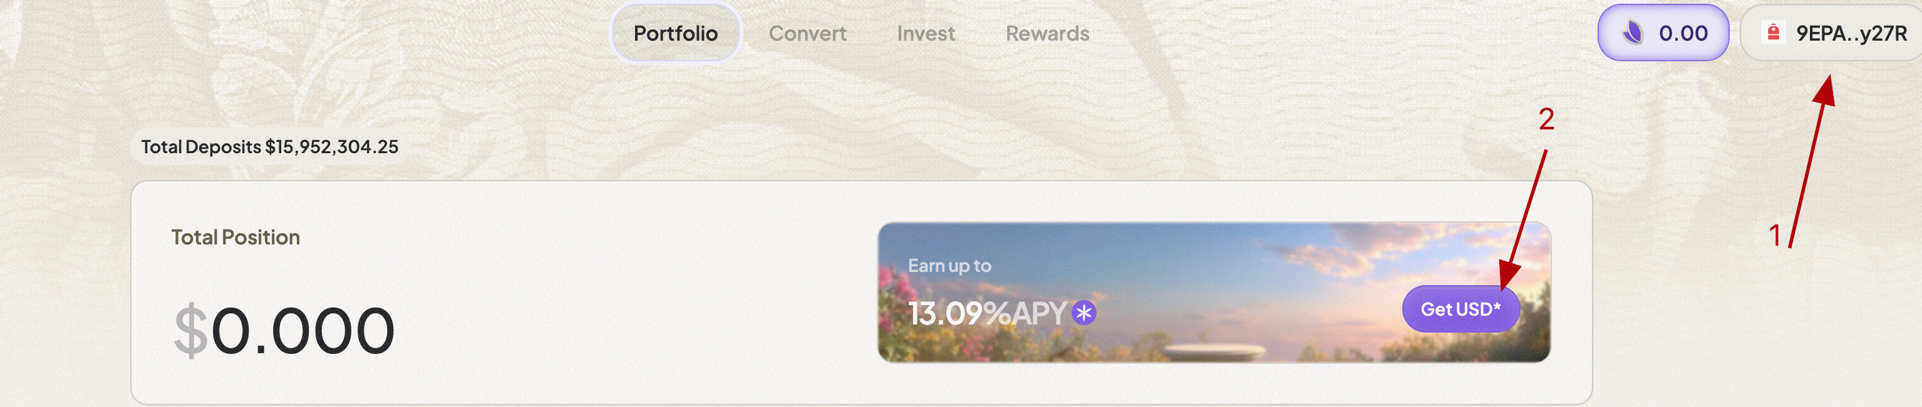Open wallet menu 9EPA..y27R

1851,34
